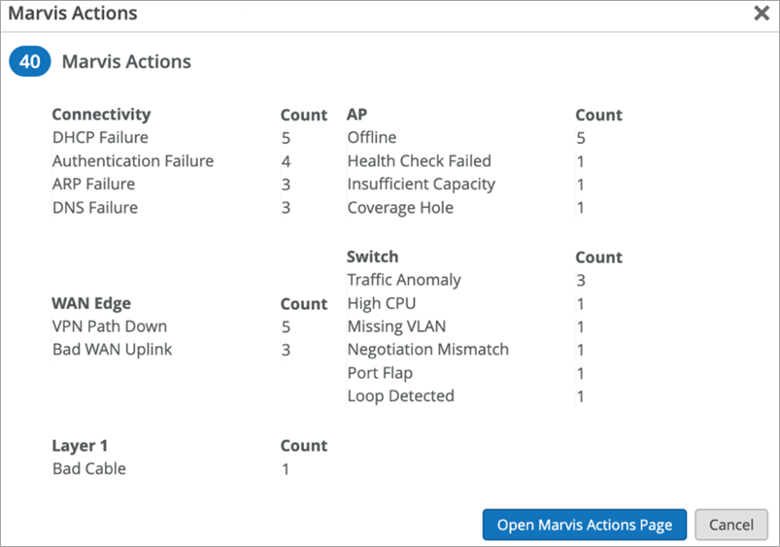
Task: Select Bad Cable under Layer 1
Action: (89, 469)
